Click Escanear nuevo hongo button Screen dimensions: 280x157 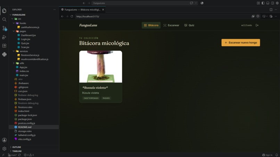[x=241, y=43]
